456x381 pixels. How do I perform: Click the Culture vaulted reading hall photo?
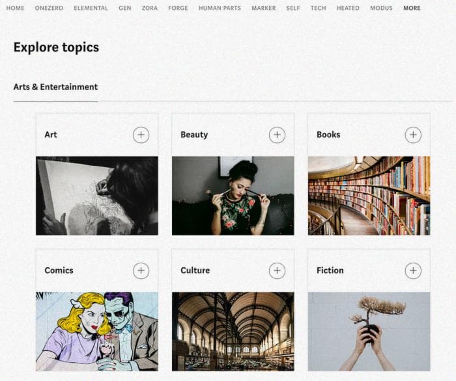tap(233, 332)
